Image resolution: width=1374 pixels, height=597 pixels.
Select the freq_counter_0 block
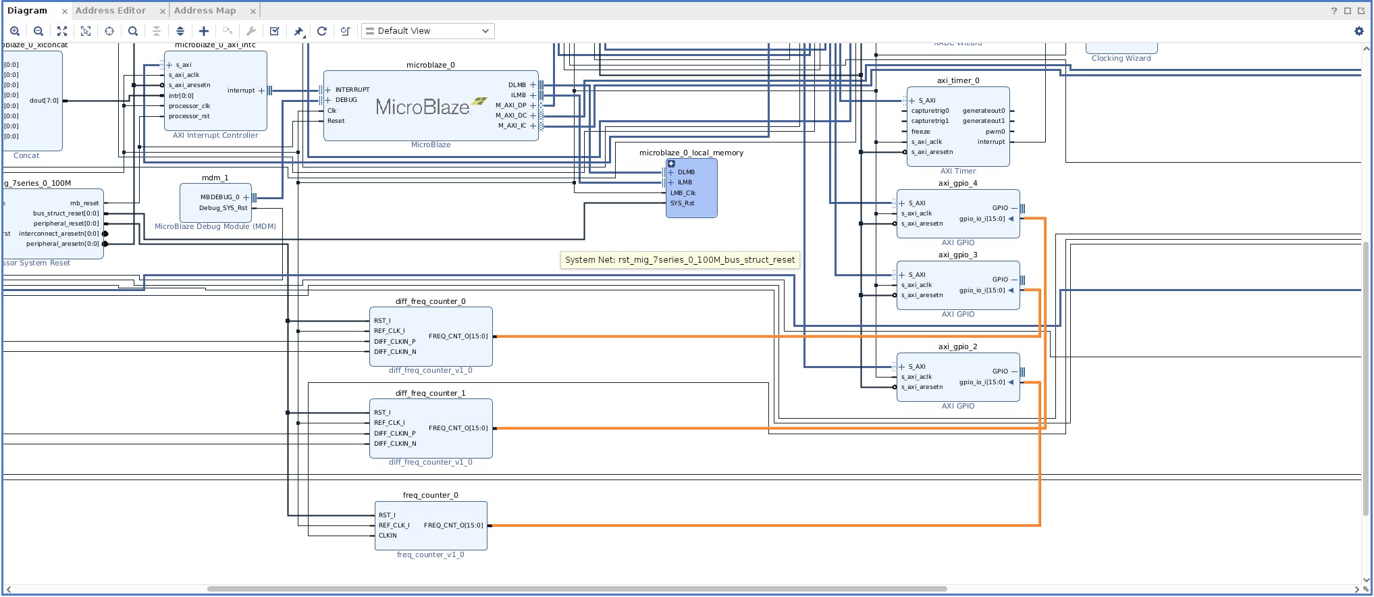[x=431, y=525]
